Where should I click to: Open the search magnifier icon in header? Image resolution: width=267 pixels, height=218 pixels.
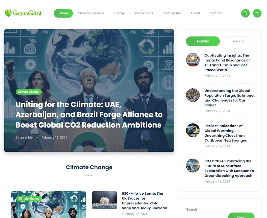(245, 13)
